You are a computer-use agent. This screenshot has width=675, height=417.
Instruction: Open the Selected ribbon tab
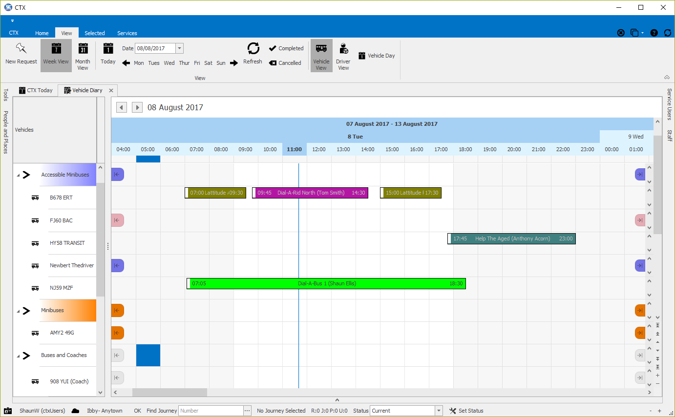click(95, 33)
